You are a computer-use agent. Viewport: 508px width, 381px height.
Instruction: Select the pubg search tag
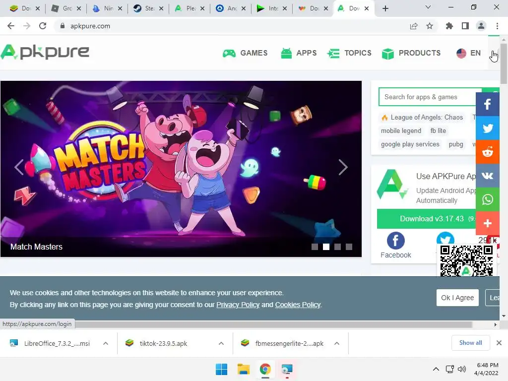click(x=456, y=144)
